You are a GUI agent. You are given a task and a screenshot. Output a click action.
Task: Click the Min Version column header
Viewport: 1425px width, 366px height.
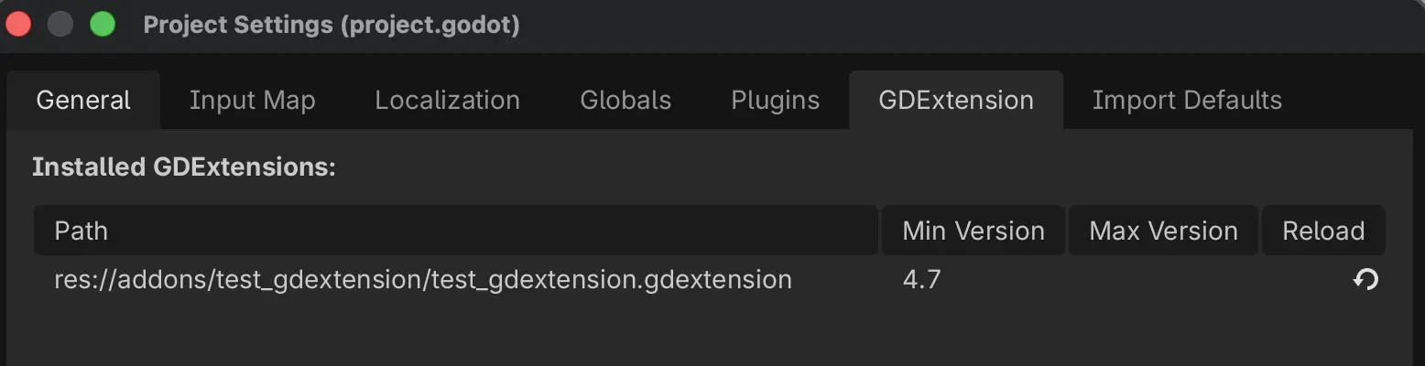click(974, 231)
